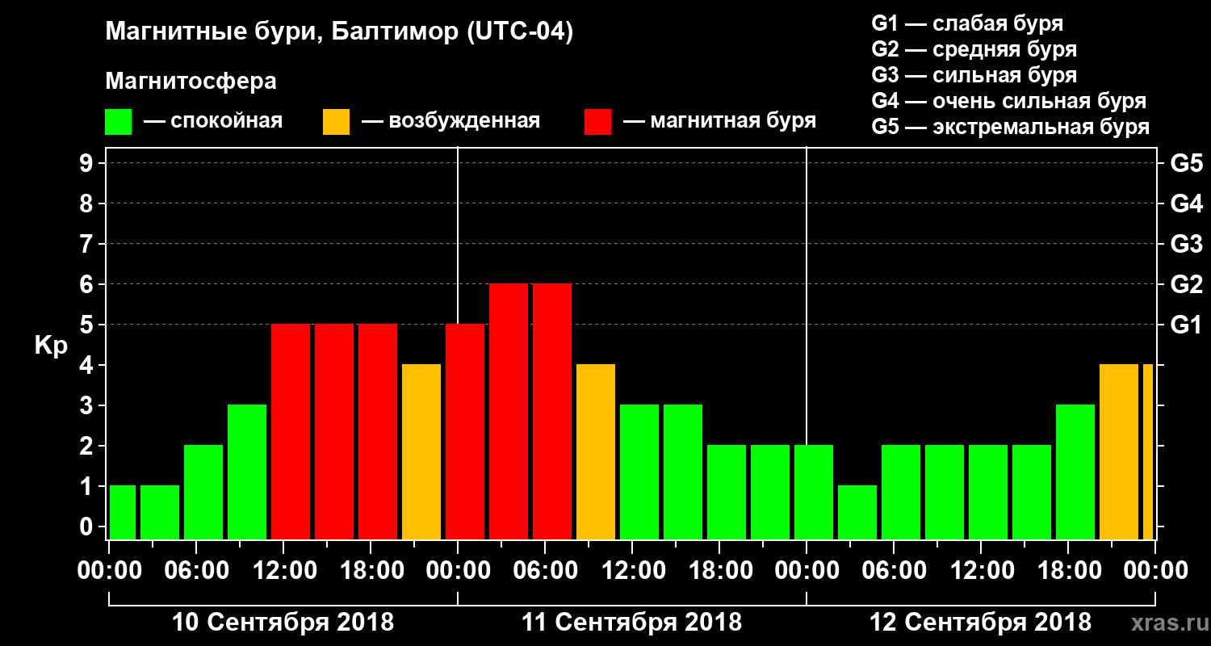
Task: Click the '— возбужденная' legend label
Action: tap(450, 122)
